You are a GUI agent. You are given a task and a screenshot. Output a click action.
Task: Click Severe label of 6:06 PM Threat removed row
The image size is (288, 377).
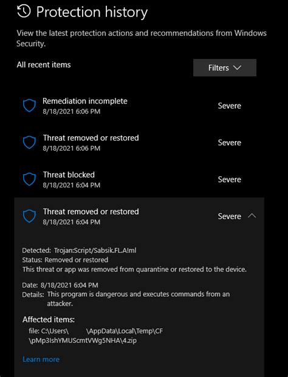(230, 142)
